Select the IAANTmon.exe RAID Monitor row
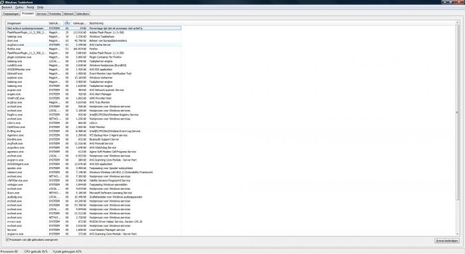465x254 pixels. click(94, 127)
